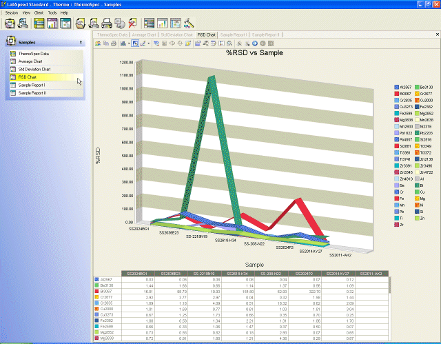Viewport: 441px width, 344px height.
Task: Select ThermoSpec Data in the Samples panel
Action: tap(46, 54)
